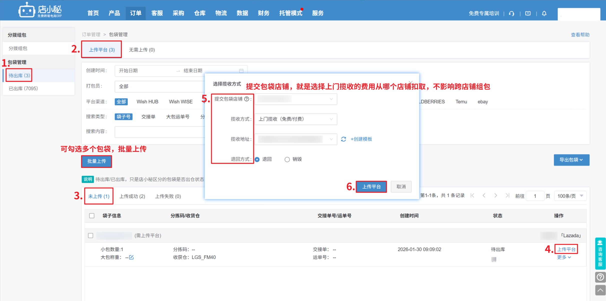This screenshot has height=301, width=606.
Task: Open the 导出包袋 dropdown button
Action: pos(571,160)
